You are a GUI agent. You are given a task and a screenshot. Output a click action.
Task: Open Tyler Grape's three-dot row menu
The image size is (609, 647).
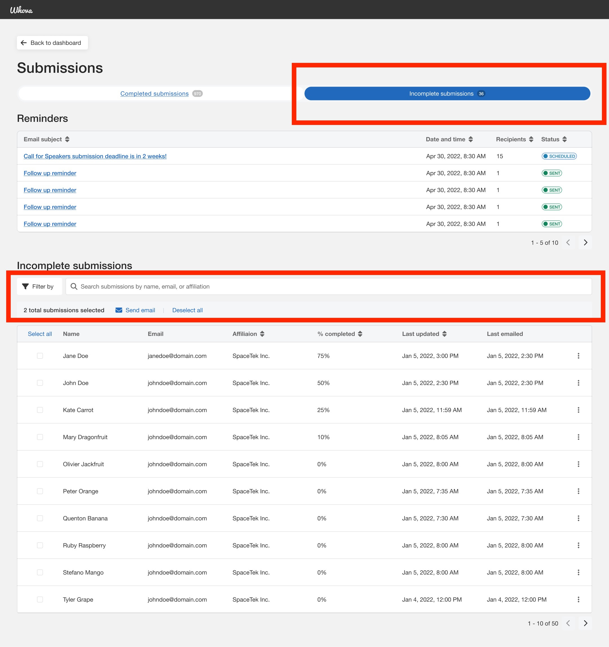(x=579, y=599)
